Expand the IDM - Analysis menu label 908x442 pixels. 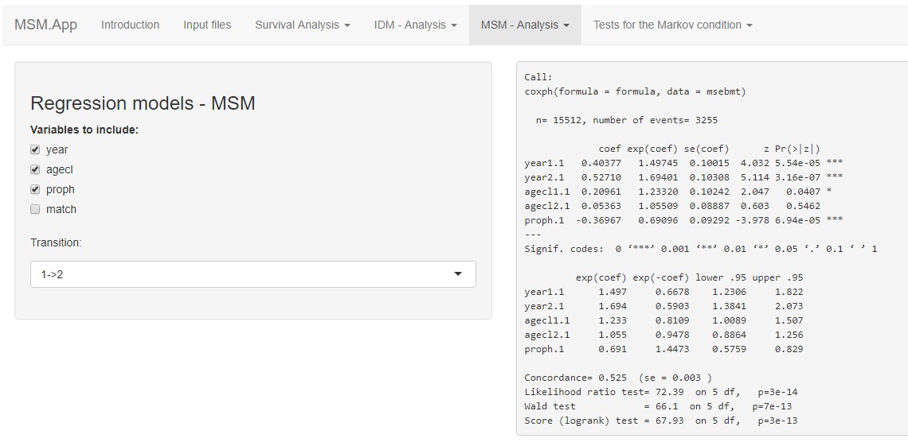(x=410, y=25)
